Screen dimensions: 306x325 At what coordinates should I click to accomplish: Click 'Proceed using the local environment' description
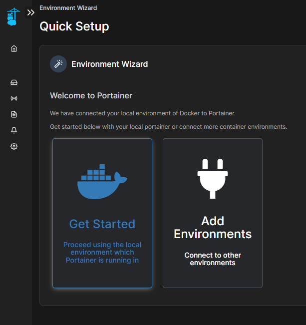(x=102, y=253)
